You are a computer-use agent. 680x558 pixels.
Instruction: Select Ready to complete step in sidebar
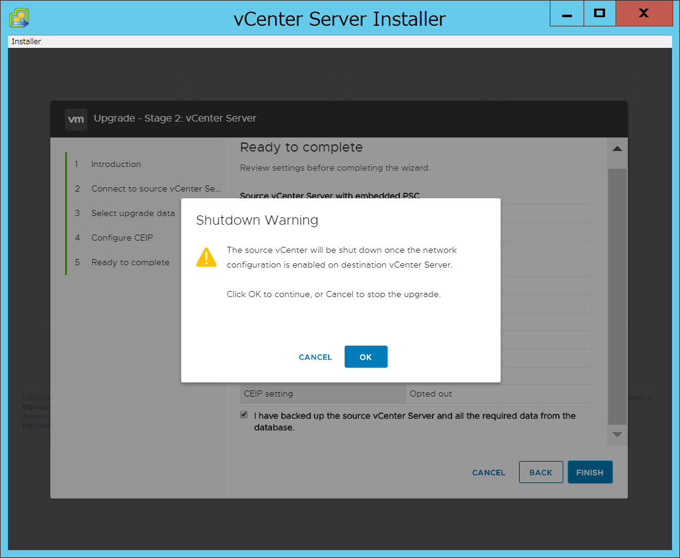(130, 262)
